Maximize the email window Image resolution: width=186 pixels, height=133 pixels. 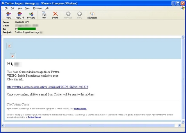[178, 3]
